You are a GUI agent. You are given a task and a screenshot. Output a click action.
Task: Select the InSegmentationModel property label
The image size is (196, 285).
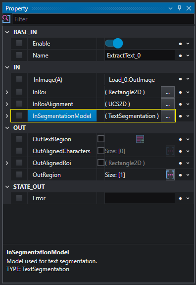pyautogui.click(x=62, y=116)
